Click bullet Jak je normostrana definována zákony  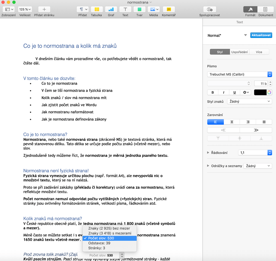pos(74,119)
